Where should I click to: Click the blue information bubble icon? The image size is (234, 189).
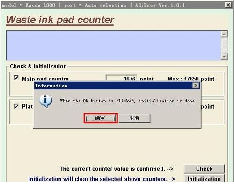tap(45, 101)
